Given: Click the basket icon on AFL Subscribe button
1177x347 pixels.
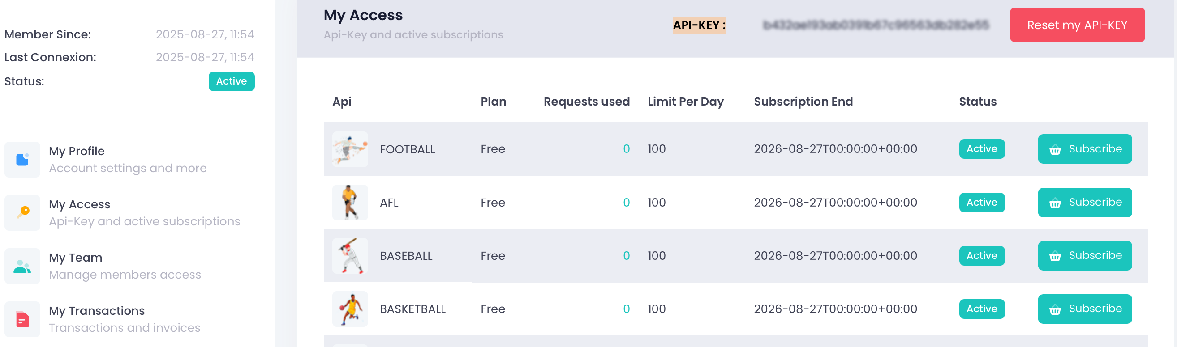Looking at the screenshot, I should tap(1055, 203).
